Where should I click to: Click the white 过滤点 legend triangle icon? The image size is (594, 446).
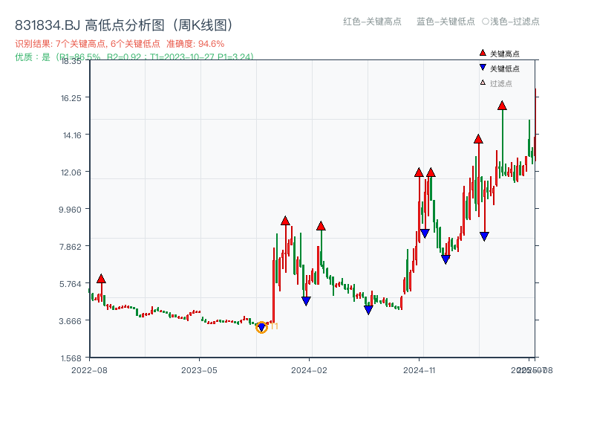pos(483,81)
